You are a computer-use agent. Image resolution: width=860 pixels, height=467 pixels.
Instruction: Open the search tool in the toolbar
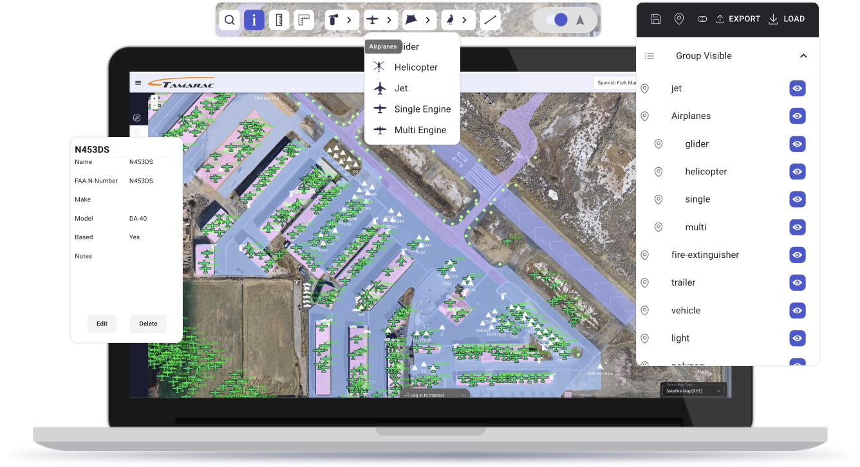[230, 20]
